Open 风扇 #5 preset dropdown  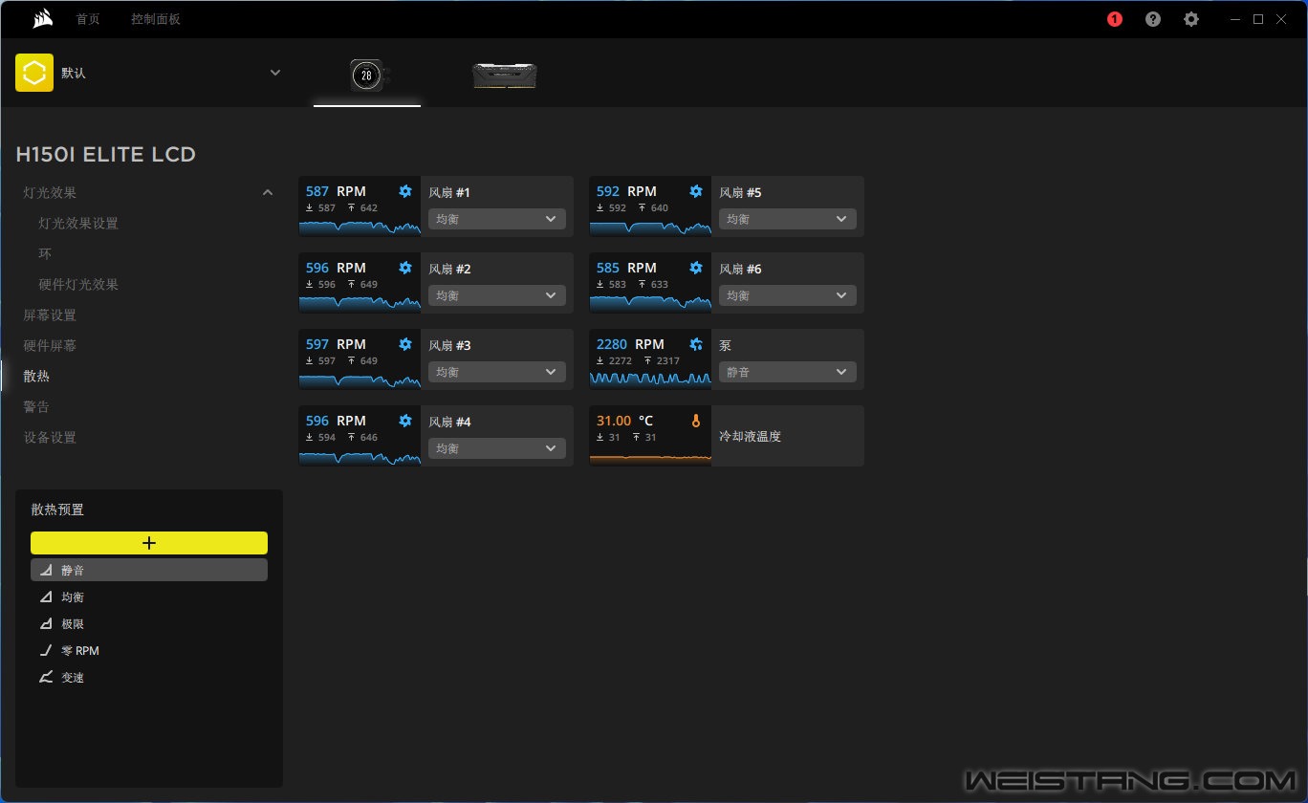pos(788,219)
